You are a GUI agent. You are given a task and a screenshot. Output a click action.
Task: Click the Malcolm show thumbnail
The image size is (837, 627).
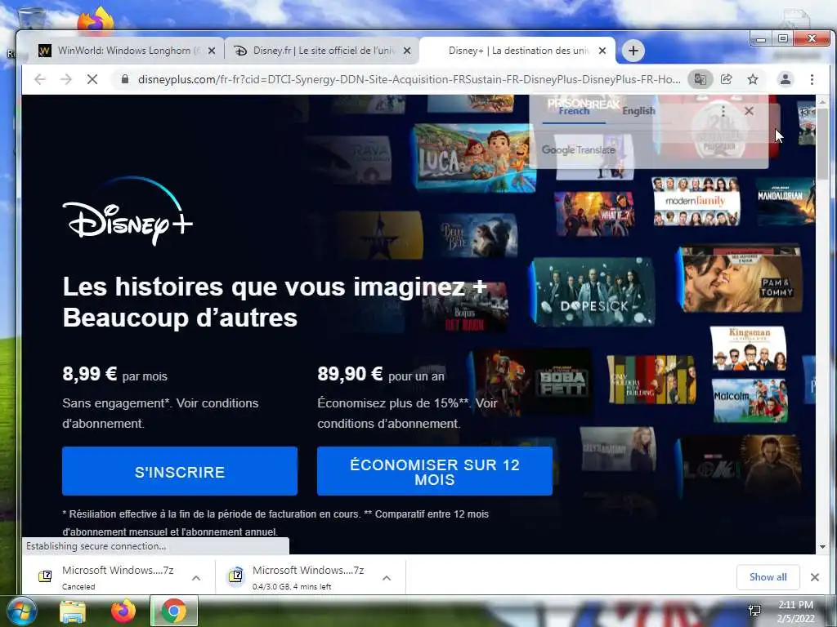click(x=750, y=400)
